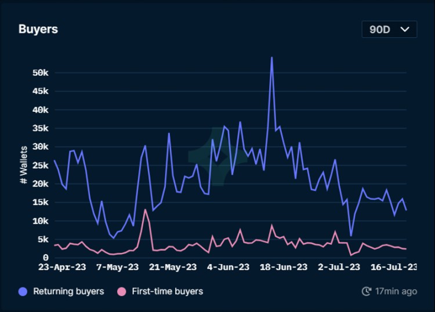This screenshot has height=312, width=435.
Task: Select the Returning buyers peak above 50k
Action: pos(271,57)
